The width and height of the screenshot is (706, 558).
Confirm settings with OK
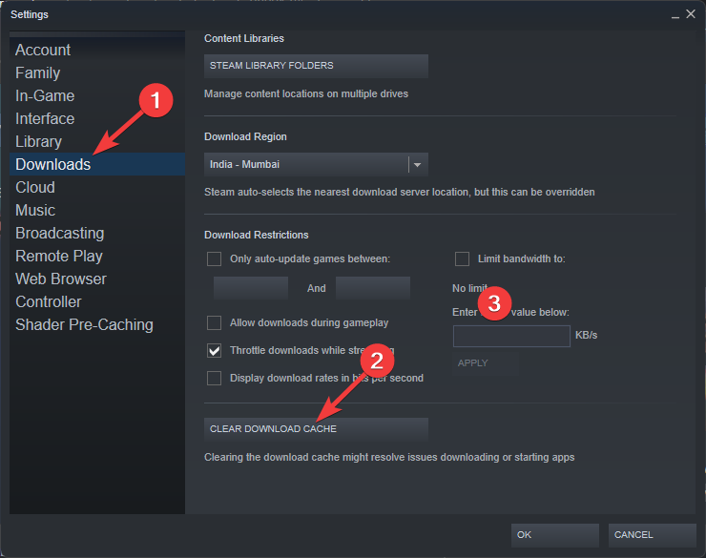click(x=554, y=535)
